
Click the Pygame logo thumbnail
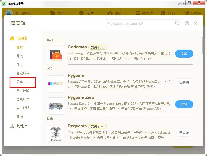56,84
